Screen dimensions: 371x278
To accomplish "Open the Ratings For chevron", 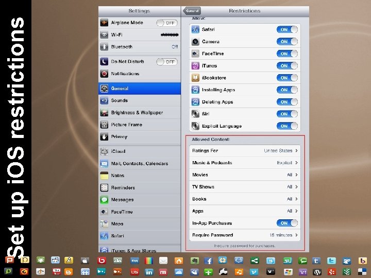I will [x=296, y=150].
